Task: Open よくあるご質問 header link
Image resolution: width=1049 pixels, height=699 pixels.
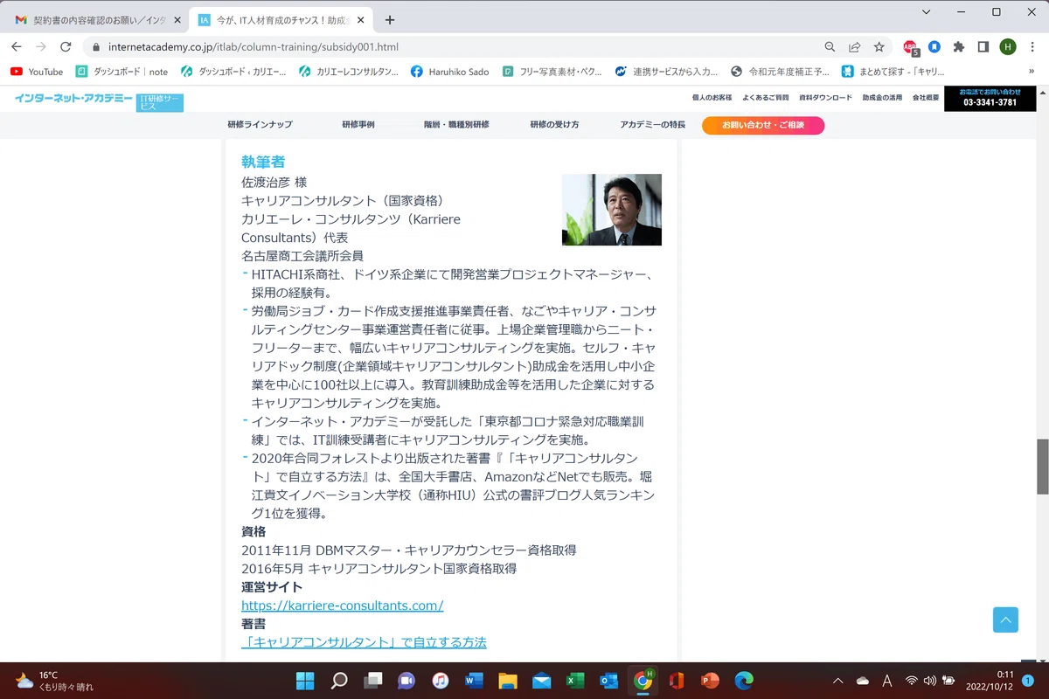Action: 765,98
